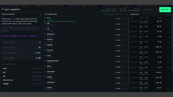Click the Wallets Served stat row
173x97 pixels.
(22, 48)
